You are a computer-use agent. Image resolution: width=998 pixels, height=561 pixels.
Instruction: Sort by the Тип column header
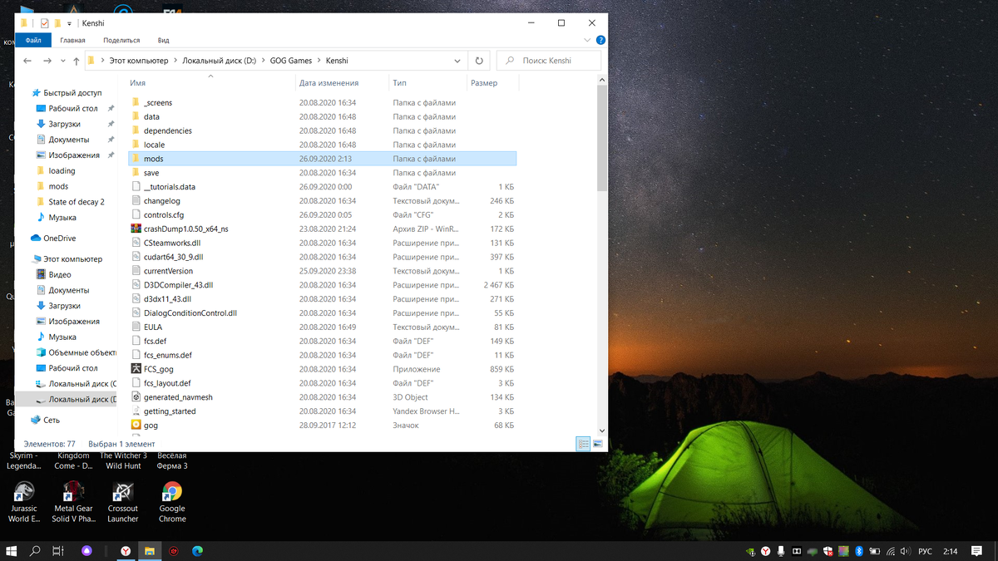[x=399, y=83]
